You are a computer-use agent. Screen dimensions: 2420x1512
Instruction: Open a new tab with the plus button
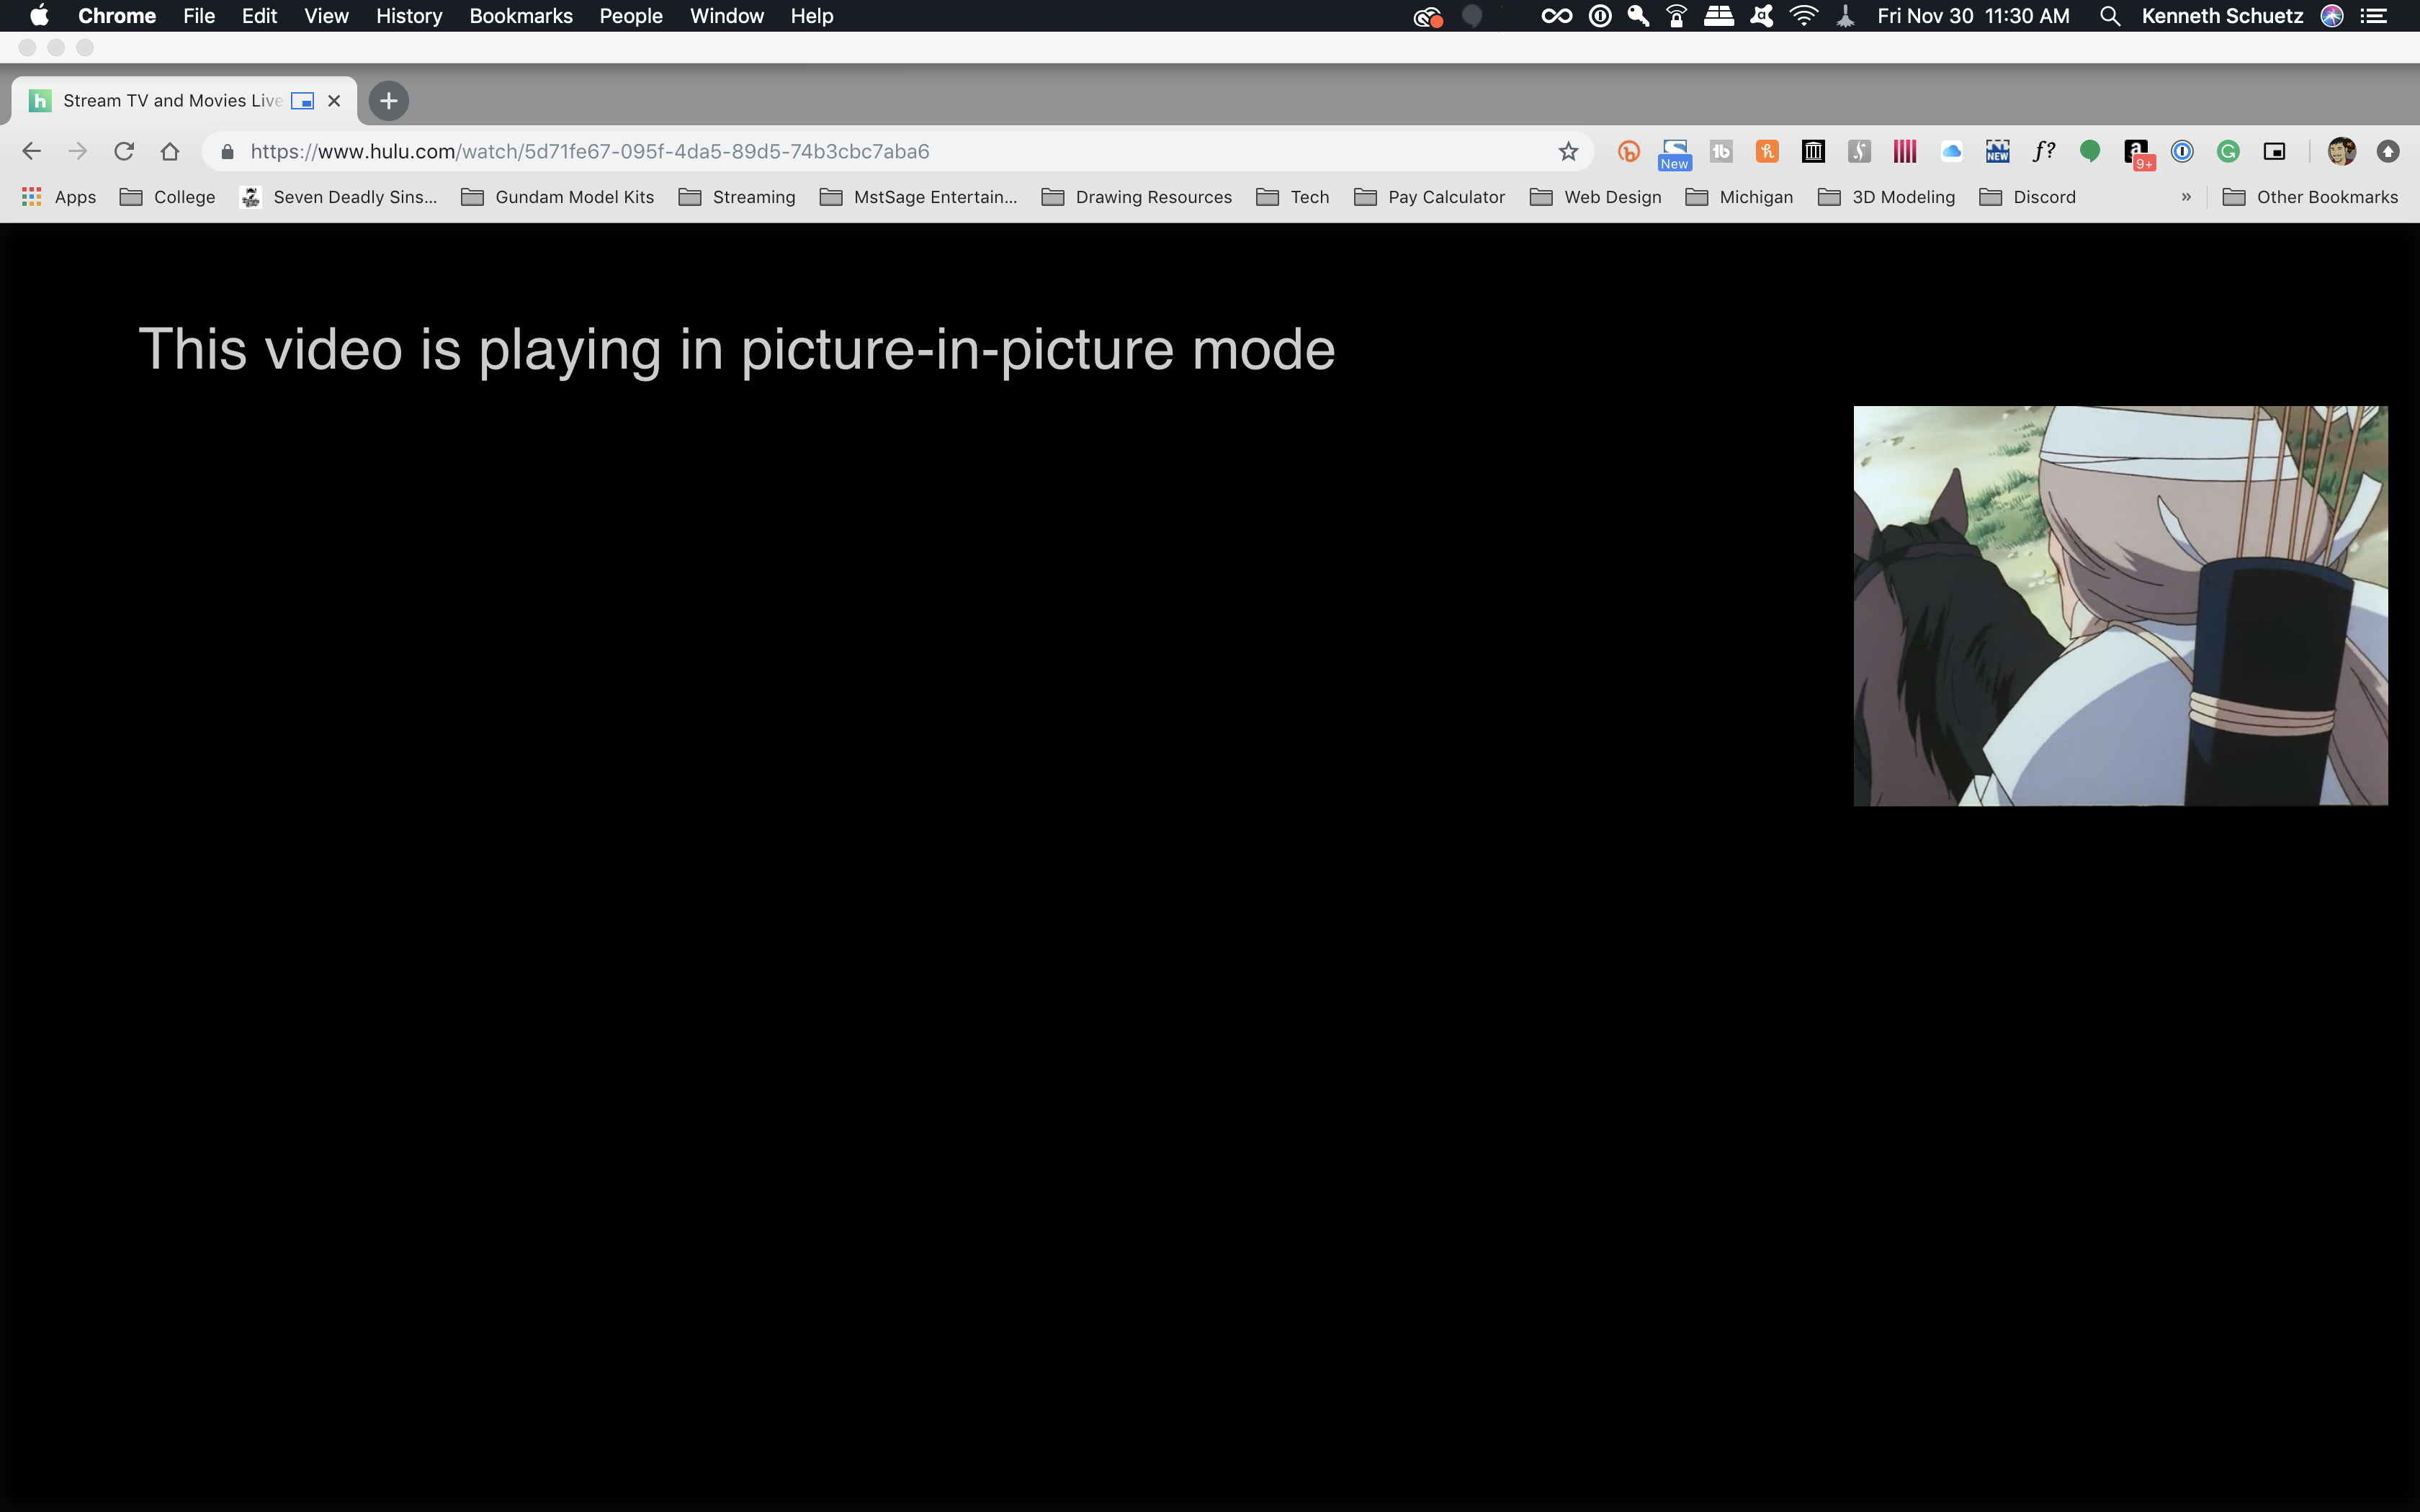(388, 100)
